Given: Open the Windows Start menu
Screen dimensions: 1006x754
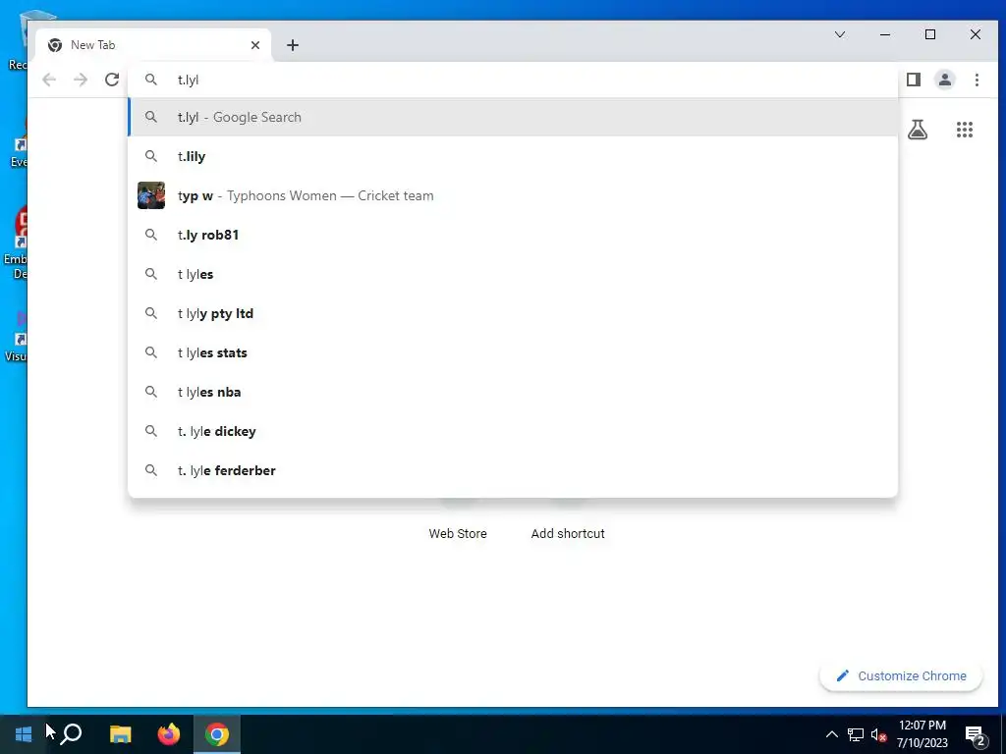Looking at the screenshot, I should (x=24, y=734).
